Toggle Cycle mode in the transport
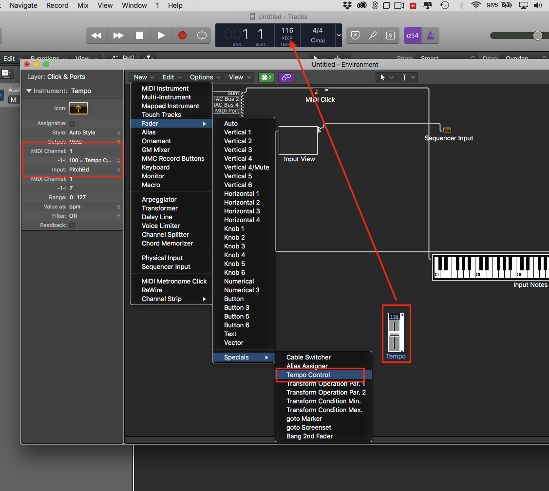 pos(202,36)
